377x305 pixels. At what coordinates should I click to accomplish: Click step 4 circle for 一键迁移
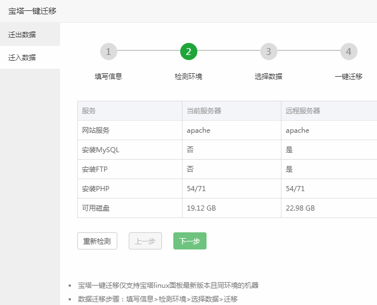point(348,52)
